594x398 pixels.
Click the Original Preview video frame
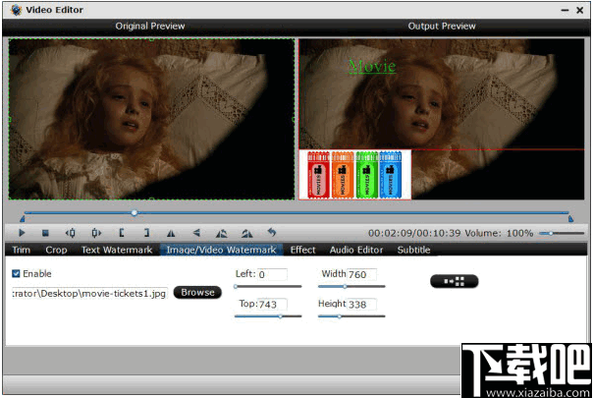(x=151, y=119)
